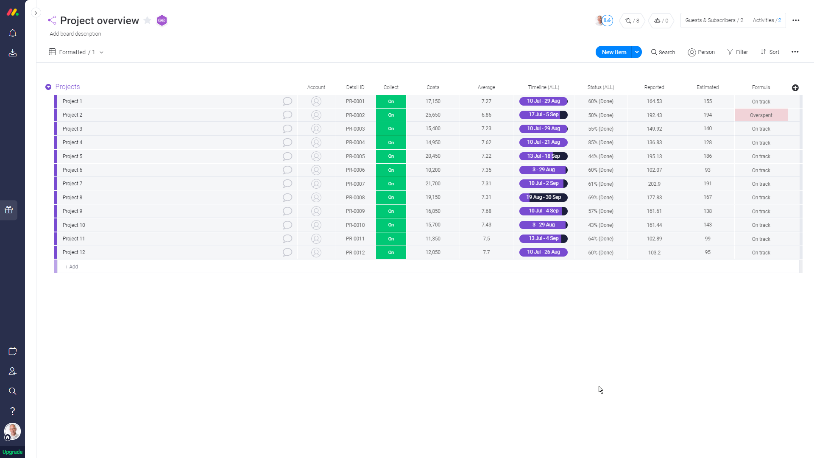Image resolution: width=814 pixels, height=458 pixels.
Task: Click the Project 2 timeline bar
Action: (543, 115)
